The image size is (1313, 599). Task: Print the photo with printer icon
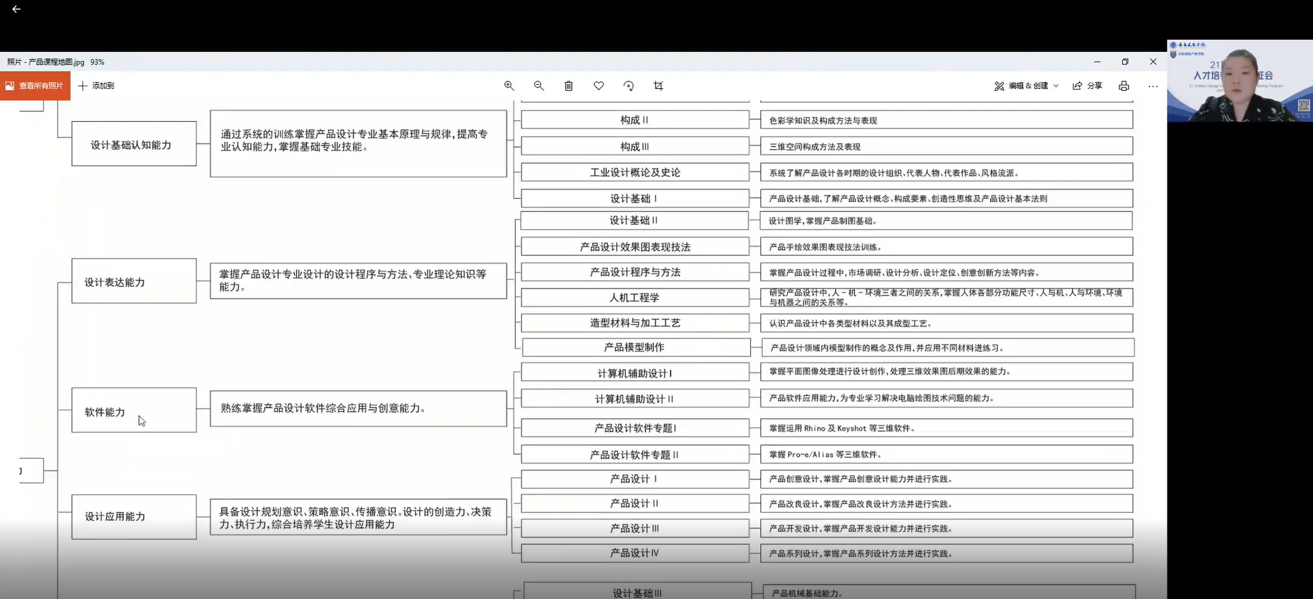[x=1124, y=85]
